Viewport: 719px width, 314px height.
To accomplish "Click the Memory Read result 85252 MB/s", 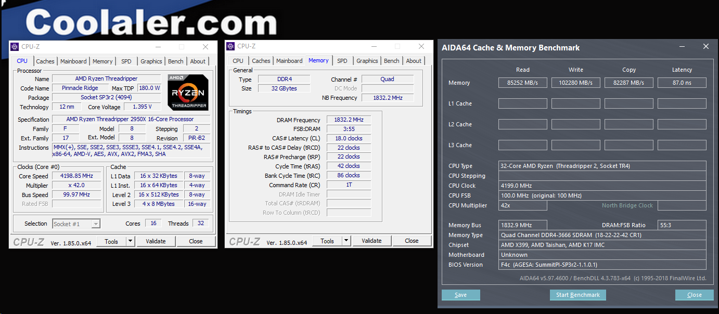I will 523,83.
